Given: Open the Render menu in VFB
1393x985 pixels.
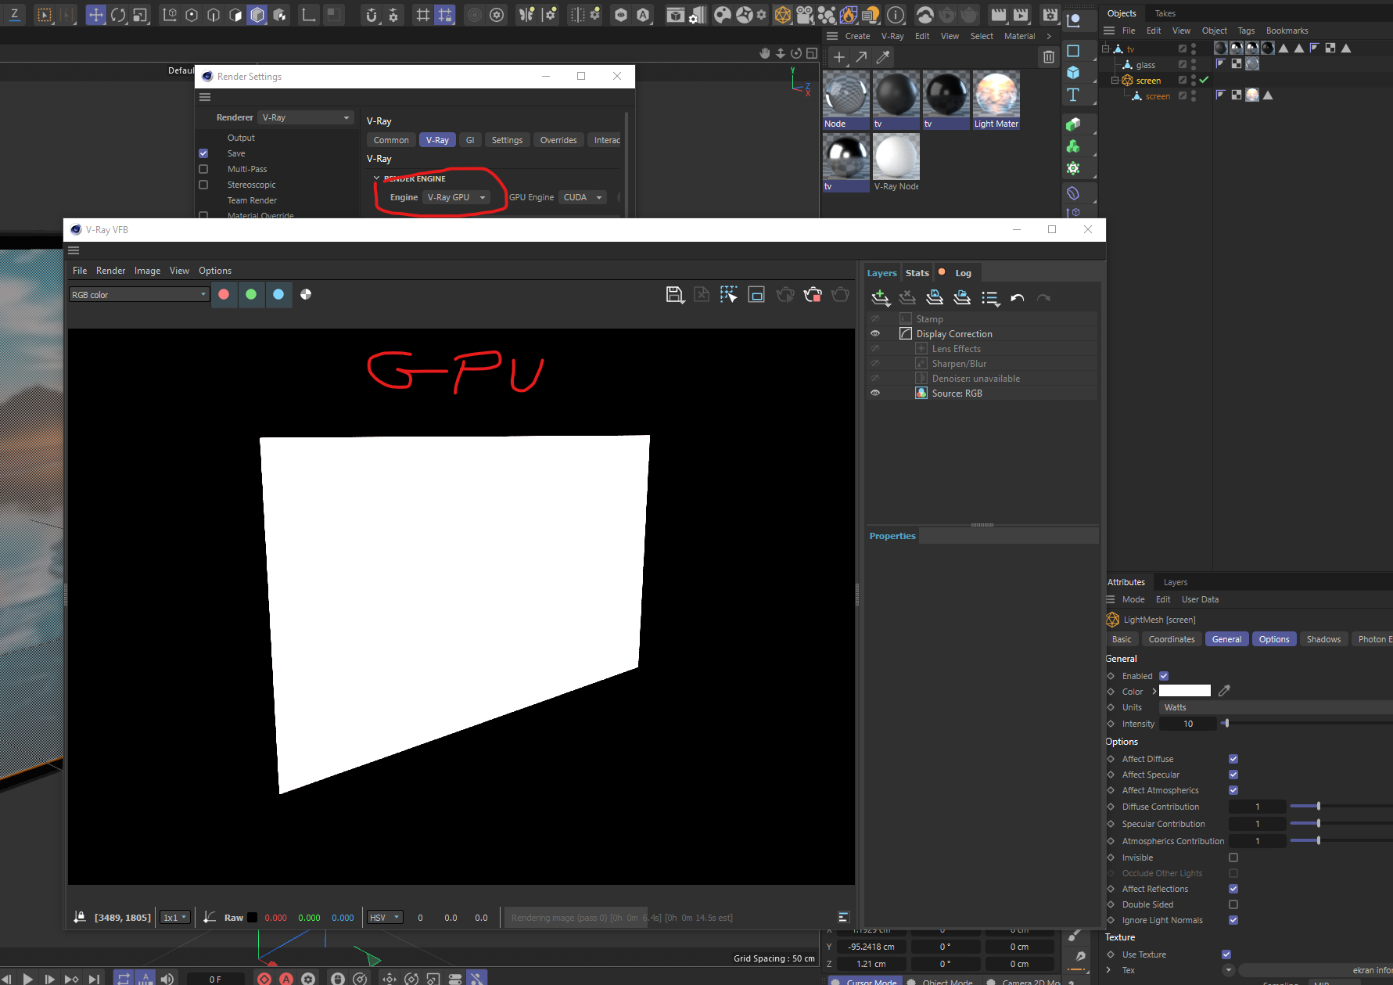Looking at the screenshot, I should point(110,271).
